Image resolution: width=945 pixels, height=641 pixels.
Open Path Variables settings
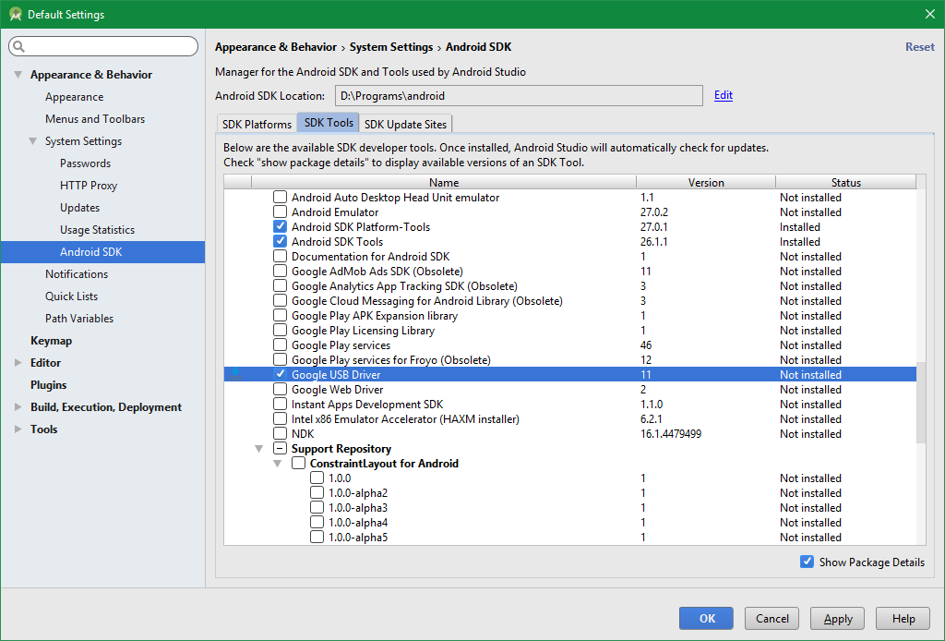[79, 319]
